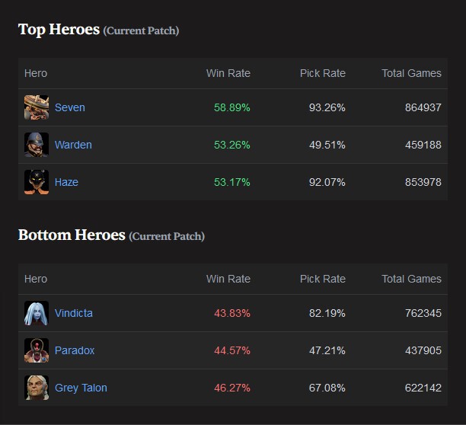Open the Vindicta hero link
Screen dimensions: 466x425
[x=74, y=313]
